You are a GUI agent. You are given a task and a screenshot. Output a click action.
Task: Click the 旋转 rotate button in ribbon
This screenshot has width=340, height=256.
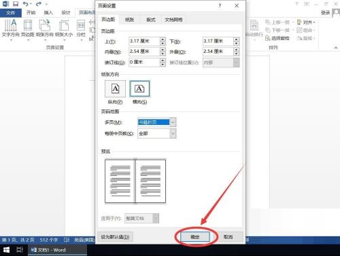tap(306, 38)
